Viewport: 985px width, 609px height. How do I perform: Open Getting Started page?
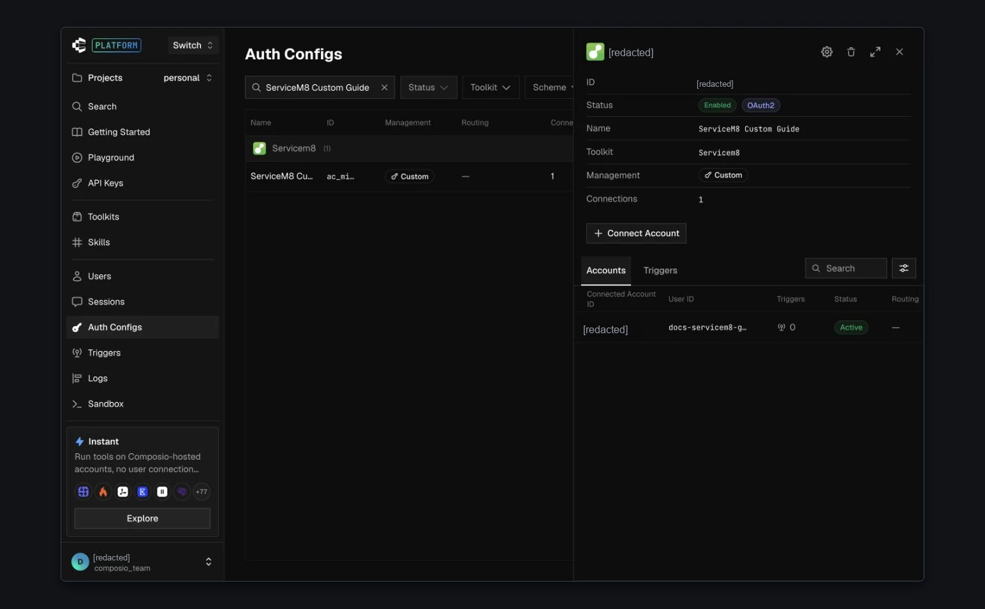142,132
